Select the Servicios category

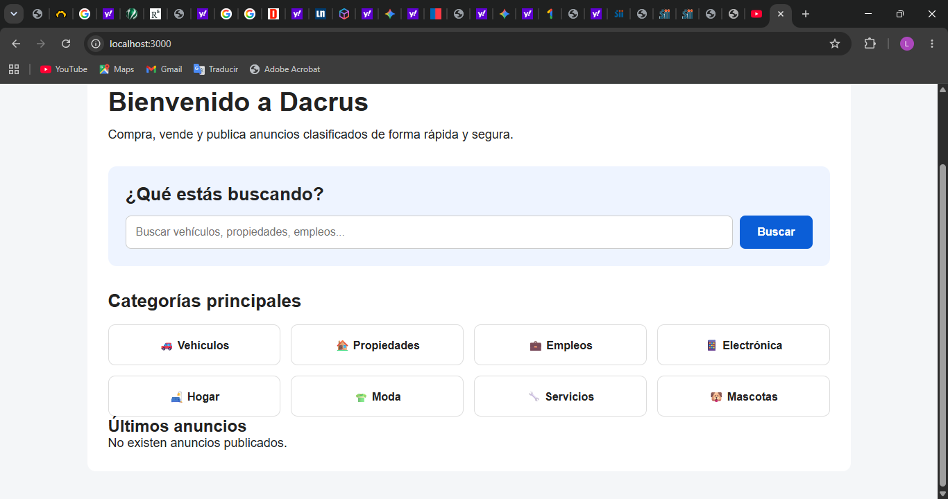pos(560,396)
